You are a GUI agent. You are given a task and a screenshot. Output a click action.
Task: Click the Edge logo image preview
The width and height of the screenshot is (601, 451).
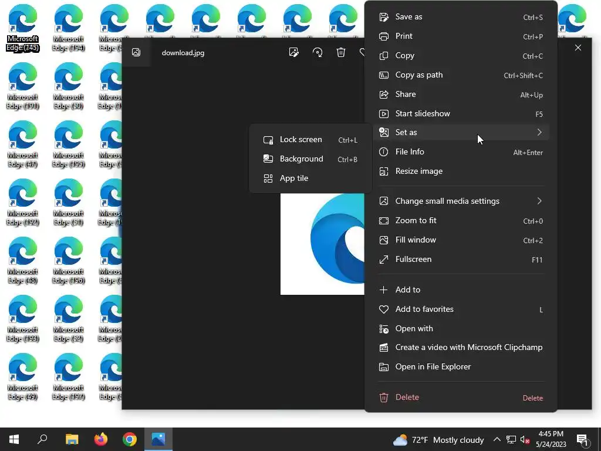(322, 244)
